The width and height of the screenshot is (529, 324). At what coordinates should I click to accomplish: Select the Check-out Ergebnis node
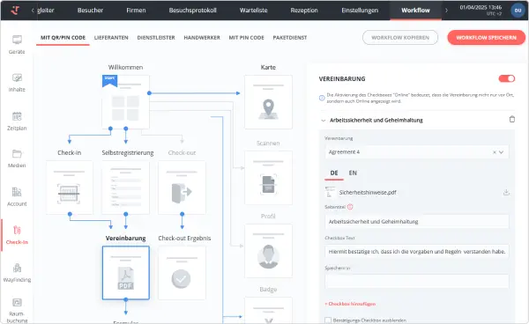coord(182,273)
